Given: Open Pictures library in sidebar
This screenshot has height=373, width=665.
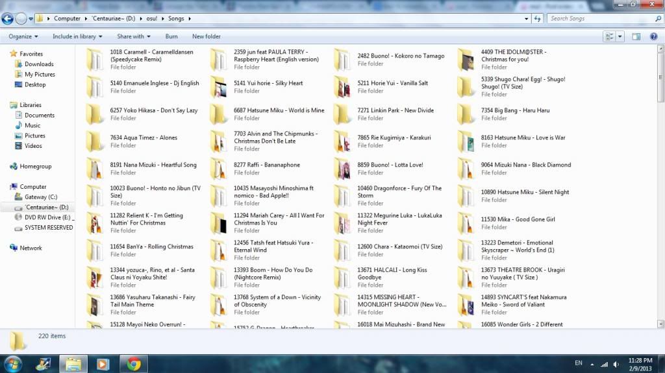Looking at the screenshot, I should click(35, 136).
